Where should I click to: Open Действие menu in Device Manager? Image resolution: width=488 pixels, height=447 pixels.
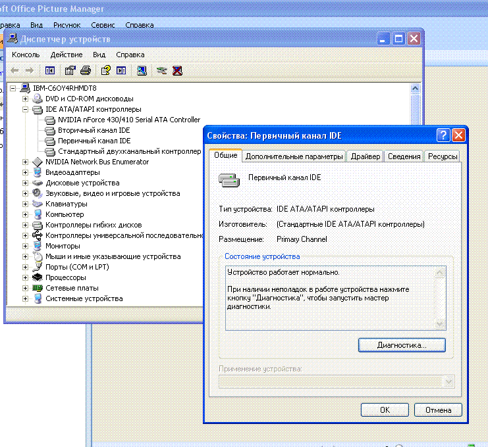tap(67, 55)
